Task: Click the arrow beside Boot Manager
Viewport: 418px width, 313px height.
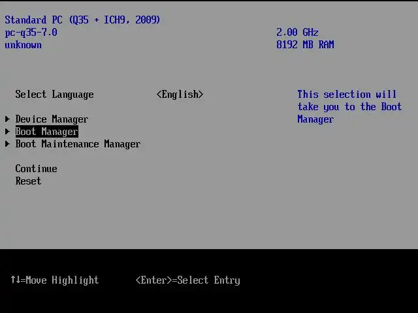Action: (x=7, y=132)
